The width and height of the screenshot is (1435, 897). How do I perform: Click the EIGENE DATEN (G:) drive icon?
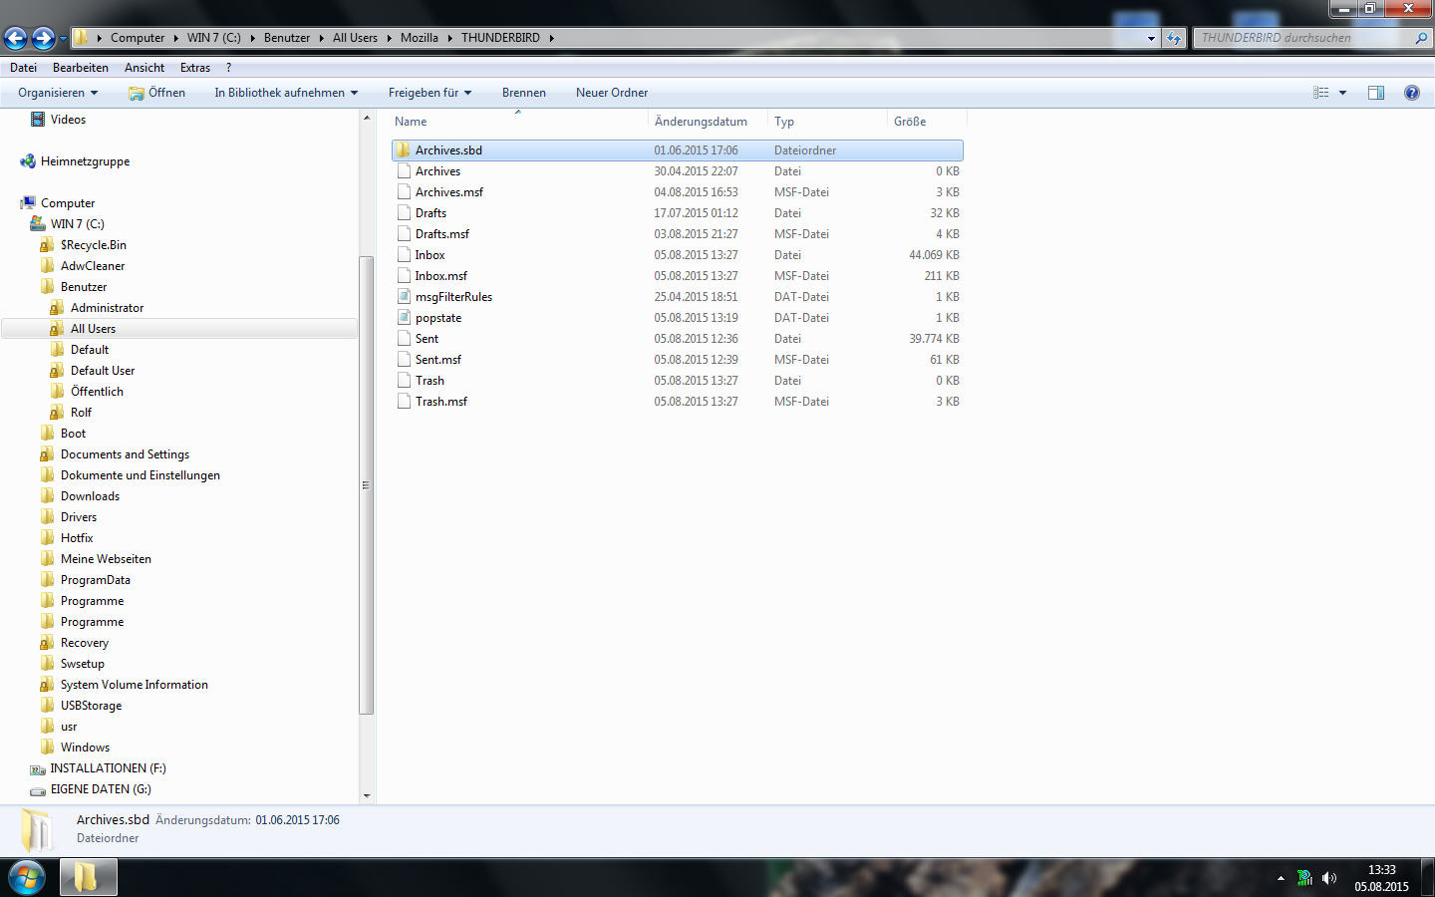pyautogui.click(x=38, y=789)
